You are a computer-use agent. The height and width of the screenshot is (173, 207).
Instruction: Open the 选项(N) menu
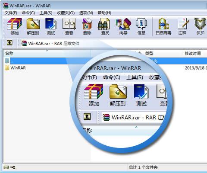click(x=86, y=13)
